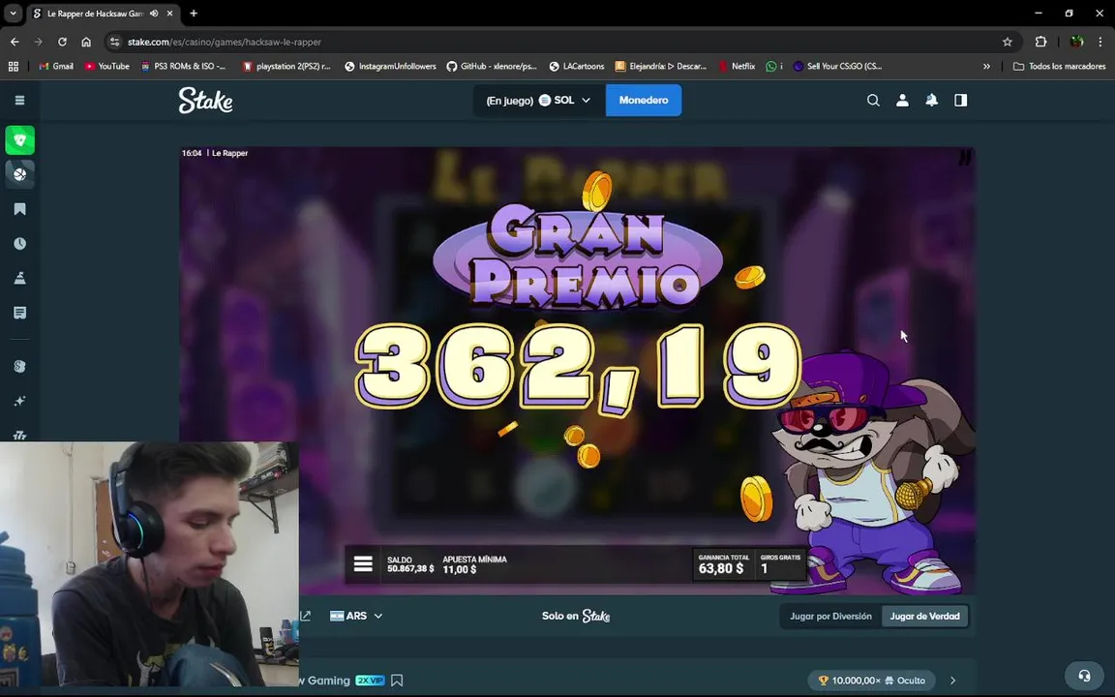
Task: Open a new browser tab
Action: (194, 14)
